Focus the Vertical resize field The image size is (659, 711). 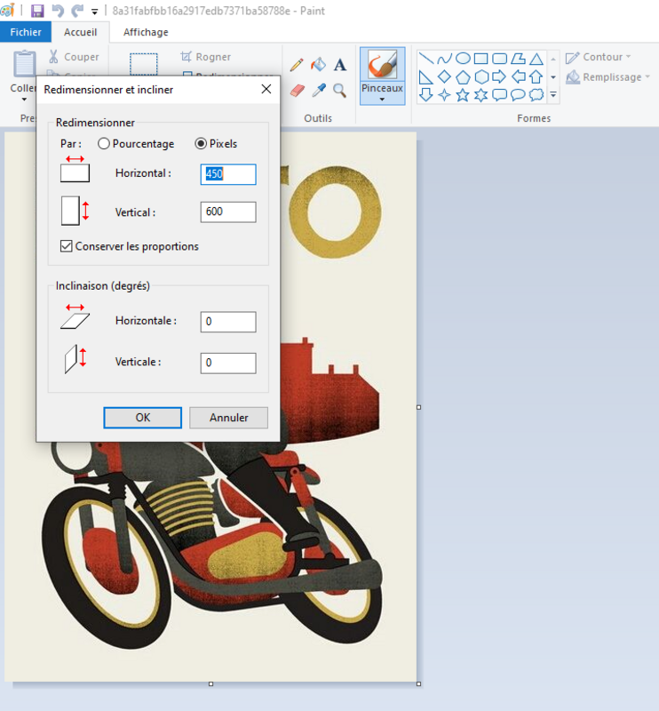tap(228, 212)
